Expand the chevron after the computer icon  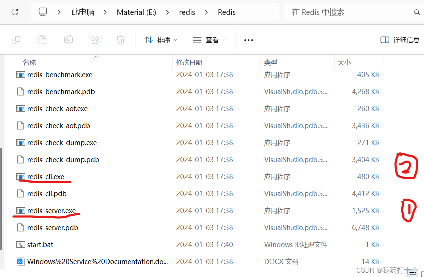[59, 12]
